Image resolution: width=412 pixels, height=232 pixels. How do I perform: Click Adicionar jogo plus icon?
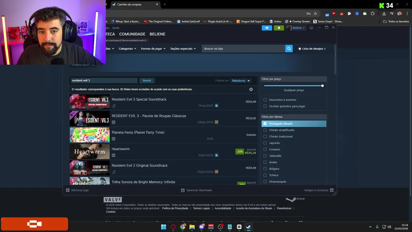[68, 190]
